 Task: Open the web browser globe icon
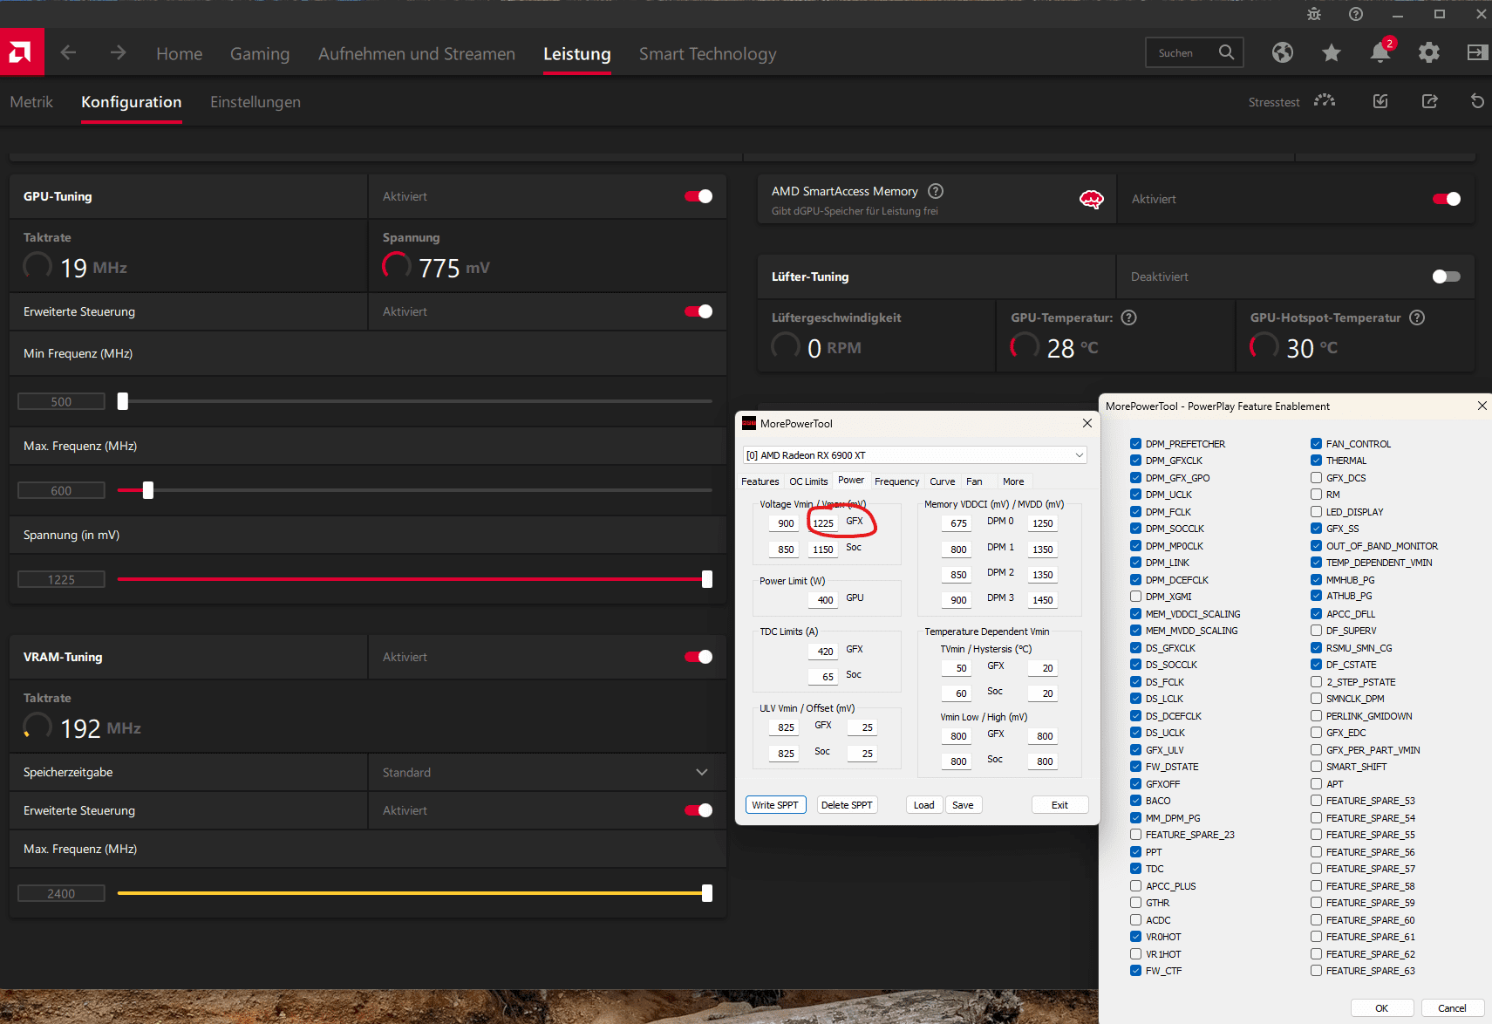(x=1282, y=52)
